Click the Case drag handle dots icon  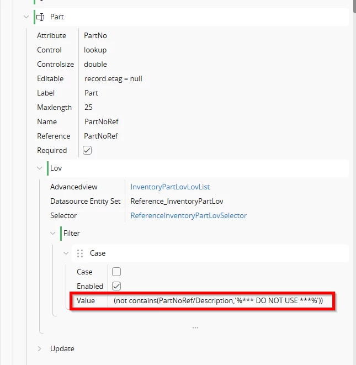pos(80,253)
